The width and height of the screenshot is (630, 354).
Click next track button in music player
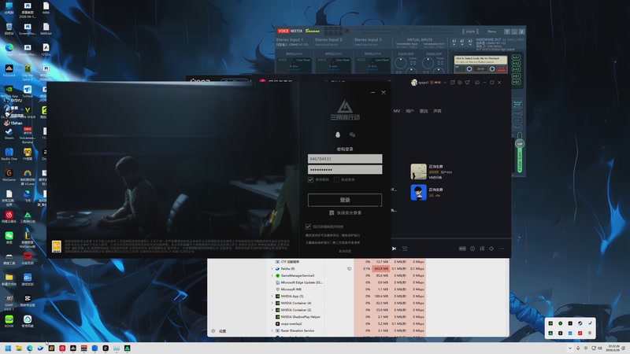tap(395, 249)
